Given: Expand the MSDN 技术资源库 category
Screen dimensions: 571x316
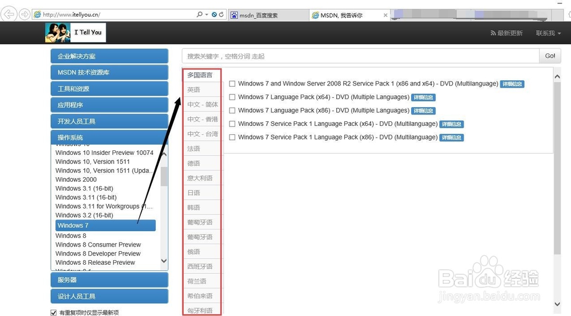Looking at the screenshot, I should [109, 72].
